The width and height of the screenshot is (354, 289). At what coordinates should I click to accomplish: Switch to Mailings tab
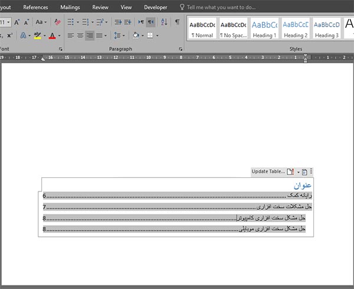(x=70, y=7)
